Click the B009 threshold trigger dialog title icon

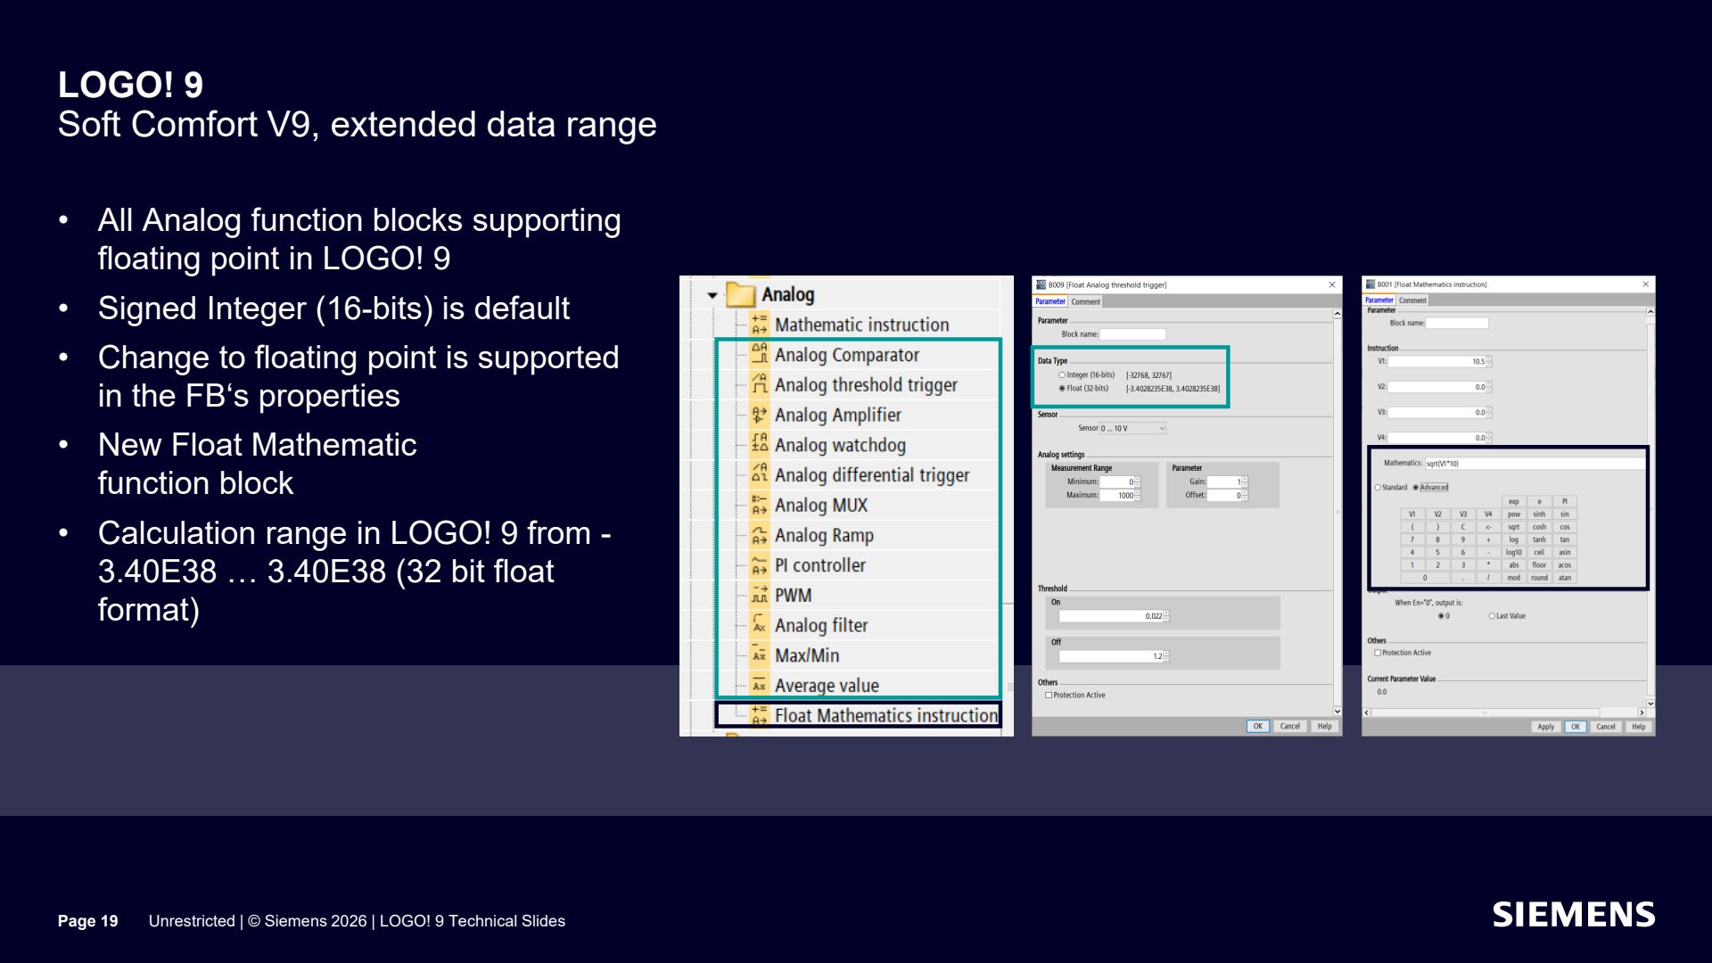(x=1041, y=284)
